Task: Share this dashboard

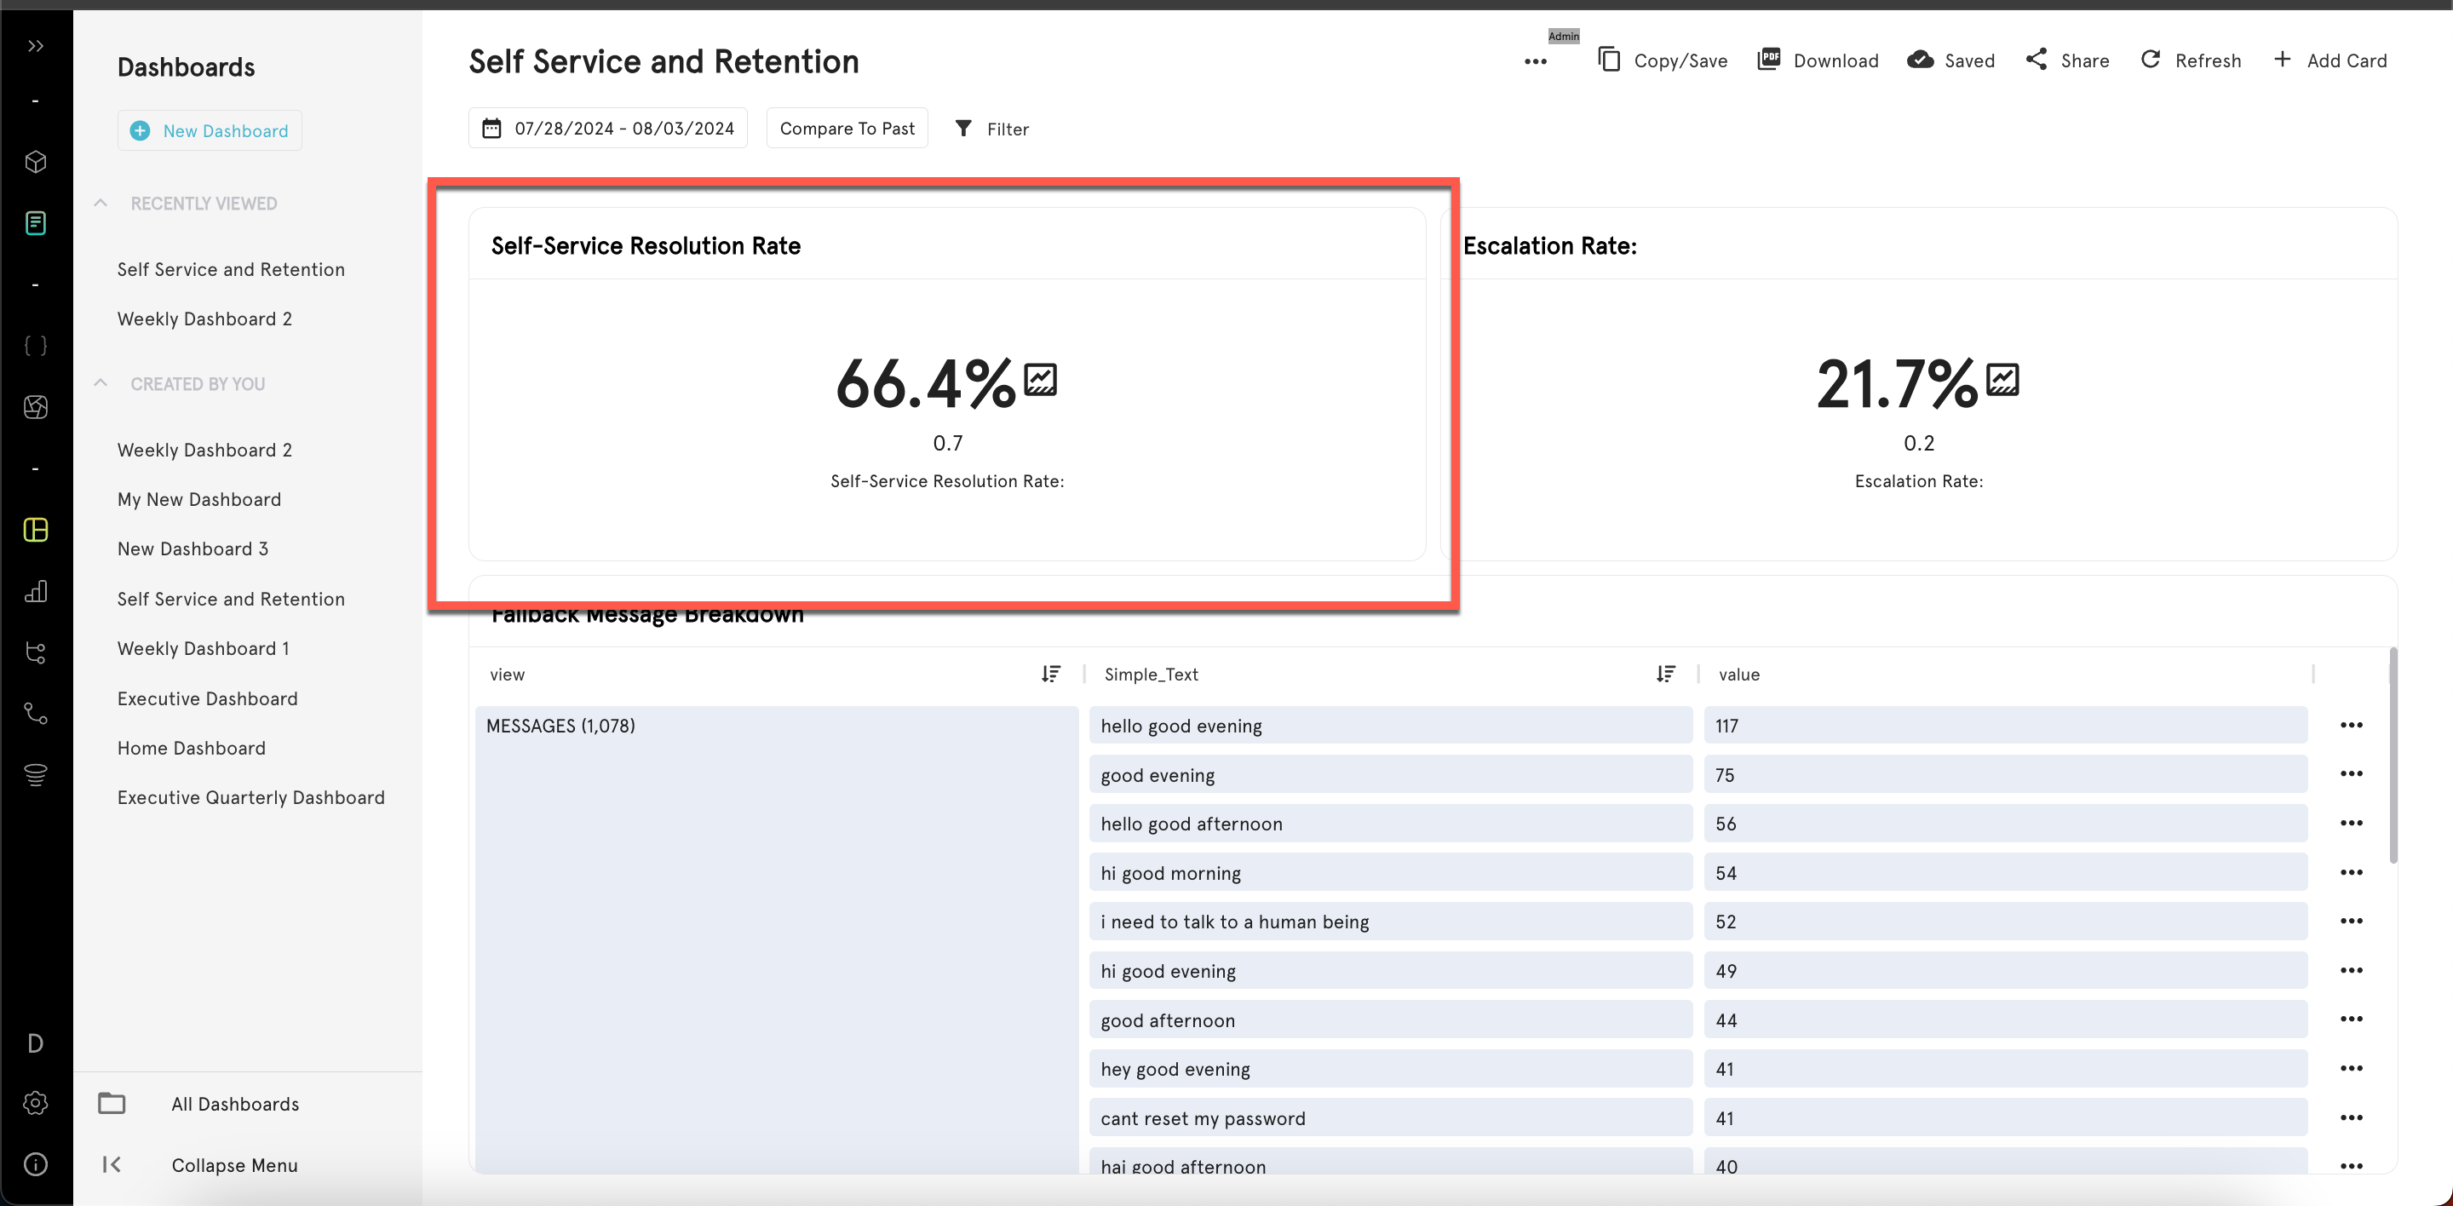Action: click(2067, 61)
